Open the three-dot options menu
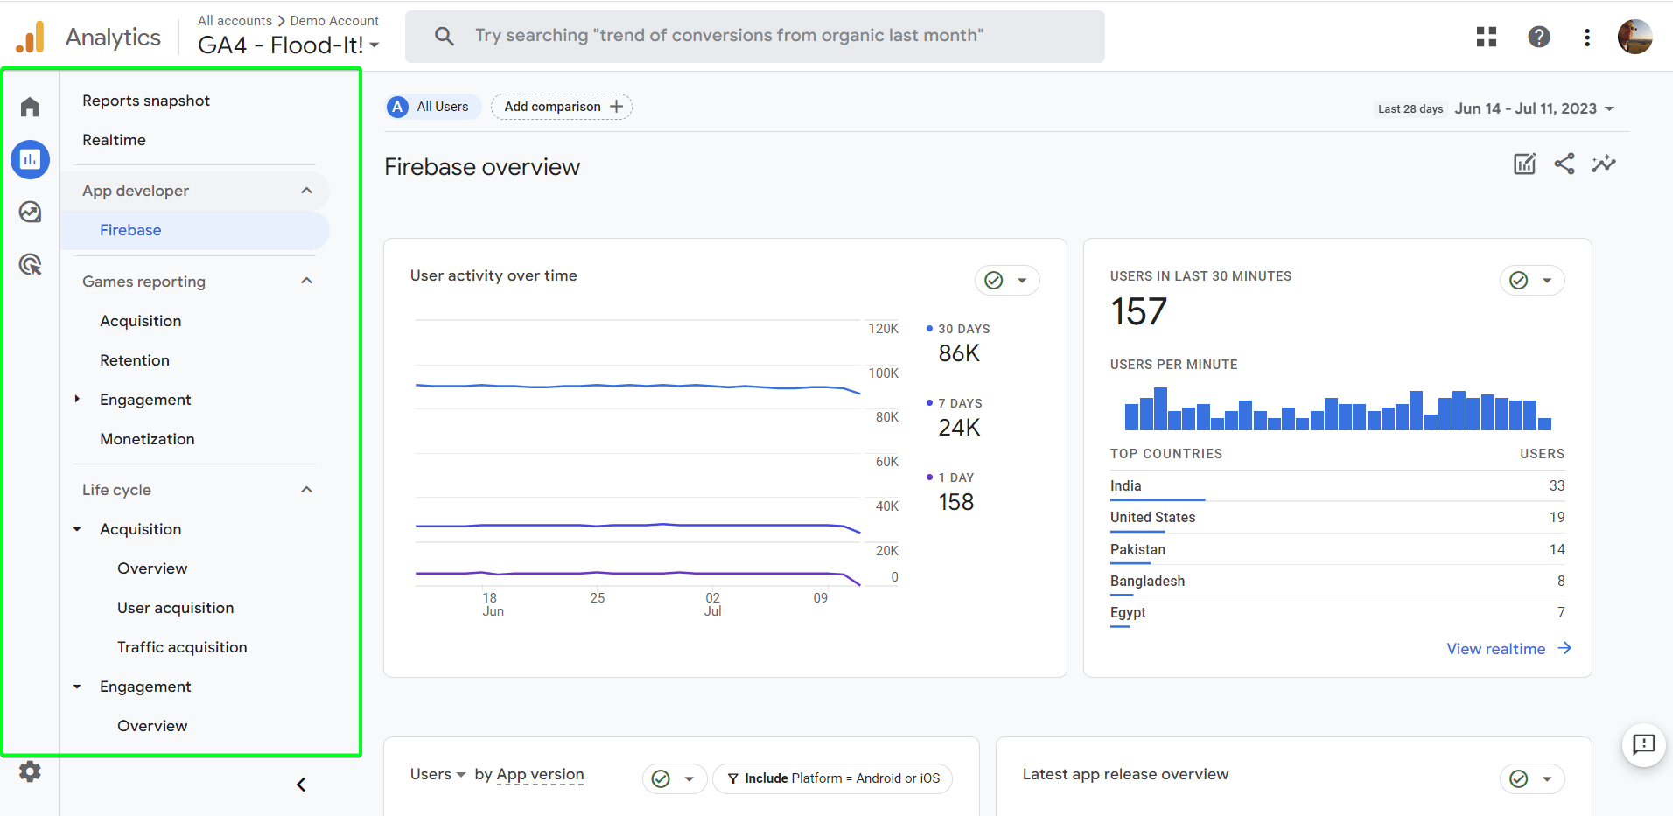 [1587, 37]
